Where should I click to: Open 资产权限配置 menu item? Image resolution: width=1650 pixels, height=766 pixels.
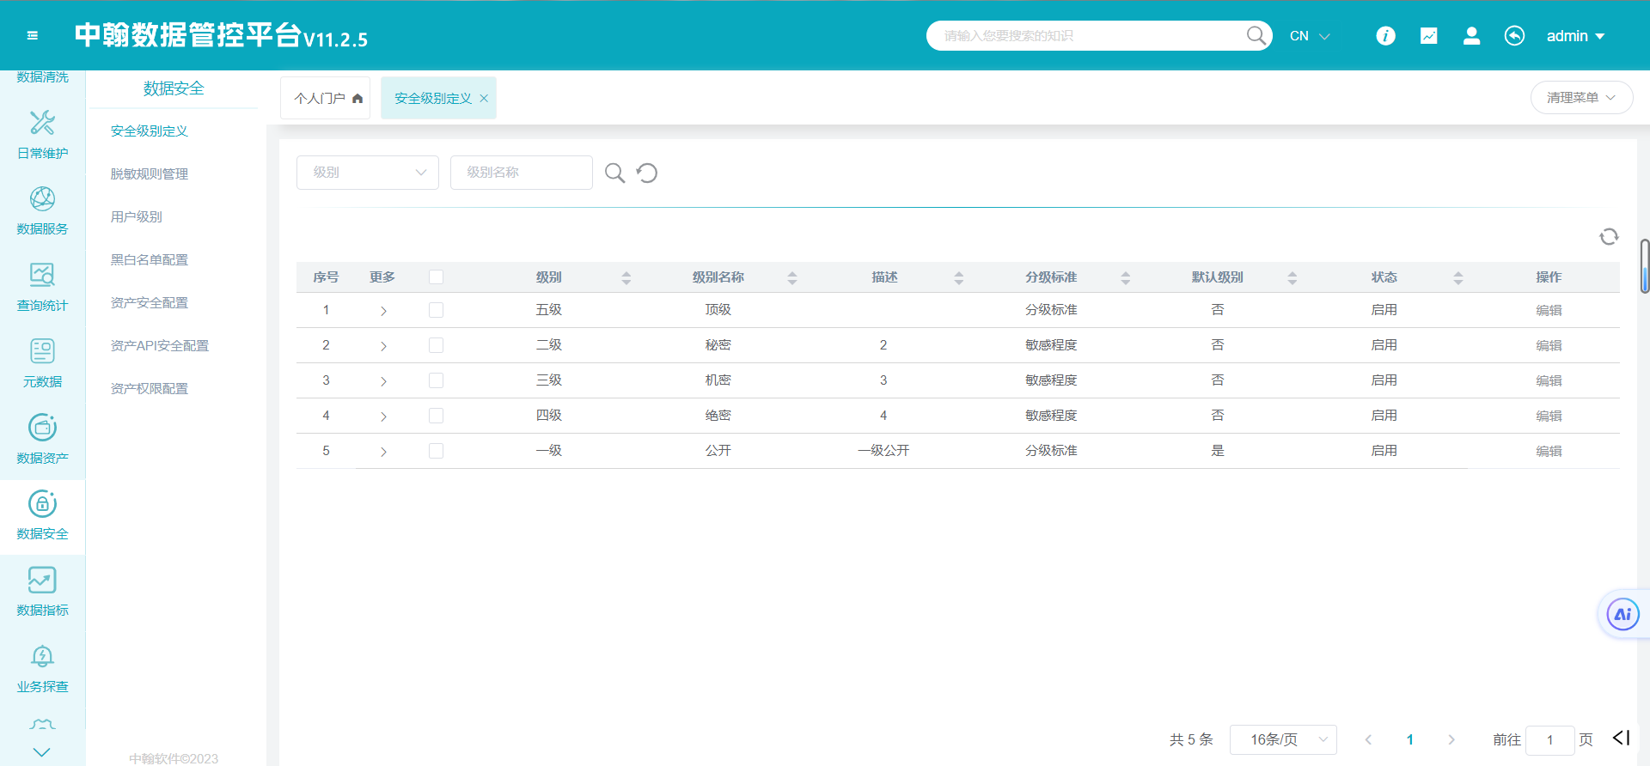tap(150, 389)
